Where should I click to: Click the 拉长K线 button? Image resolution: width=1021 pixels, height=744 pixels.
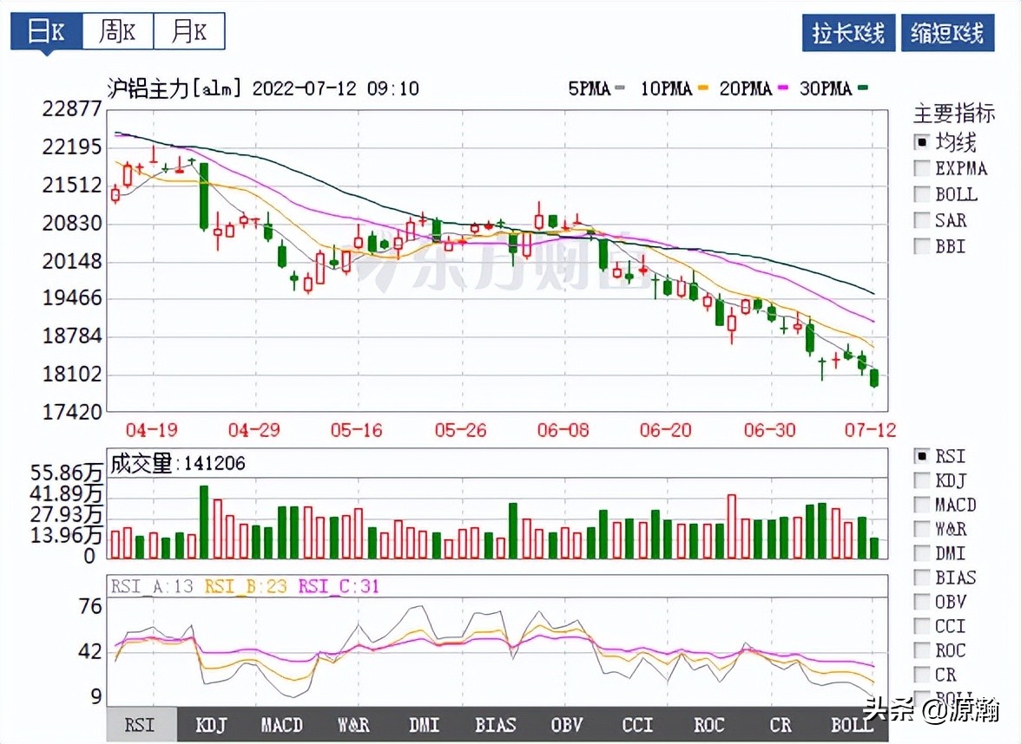tap(848, 33)
